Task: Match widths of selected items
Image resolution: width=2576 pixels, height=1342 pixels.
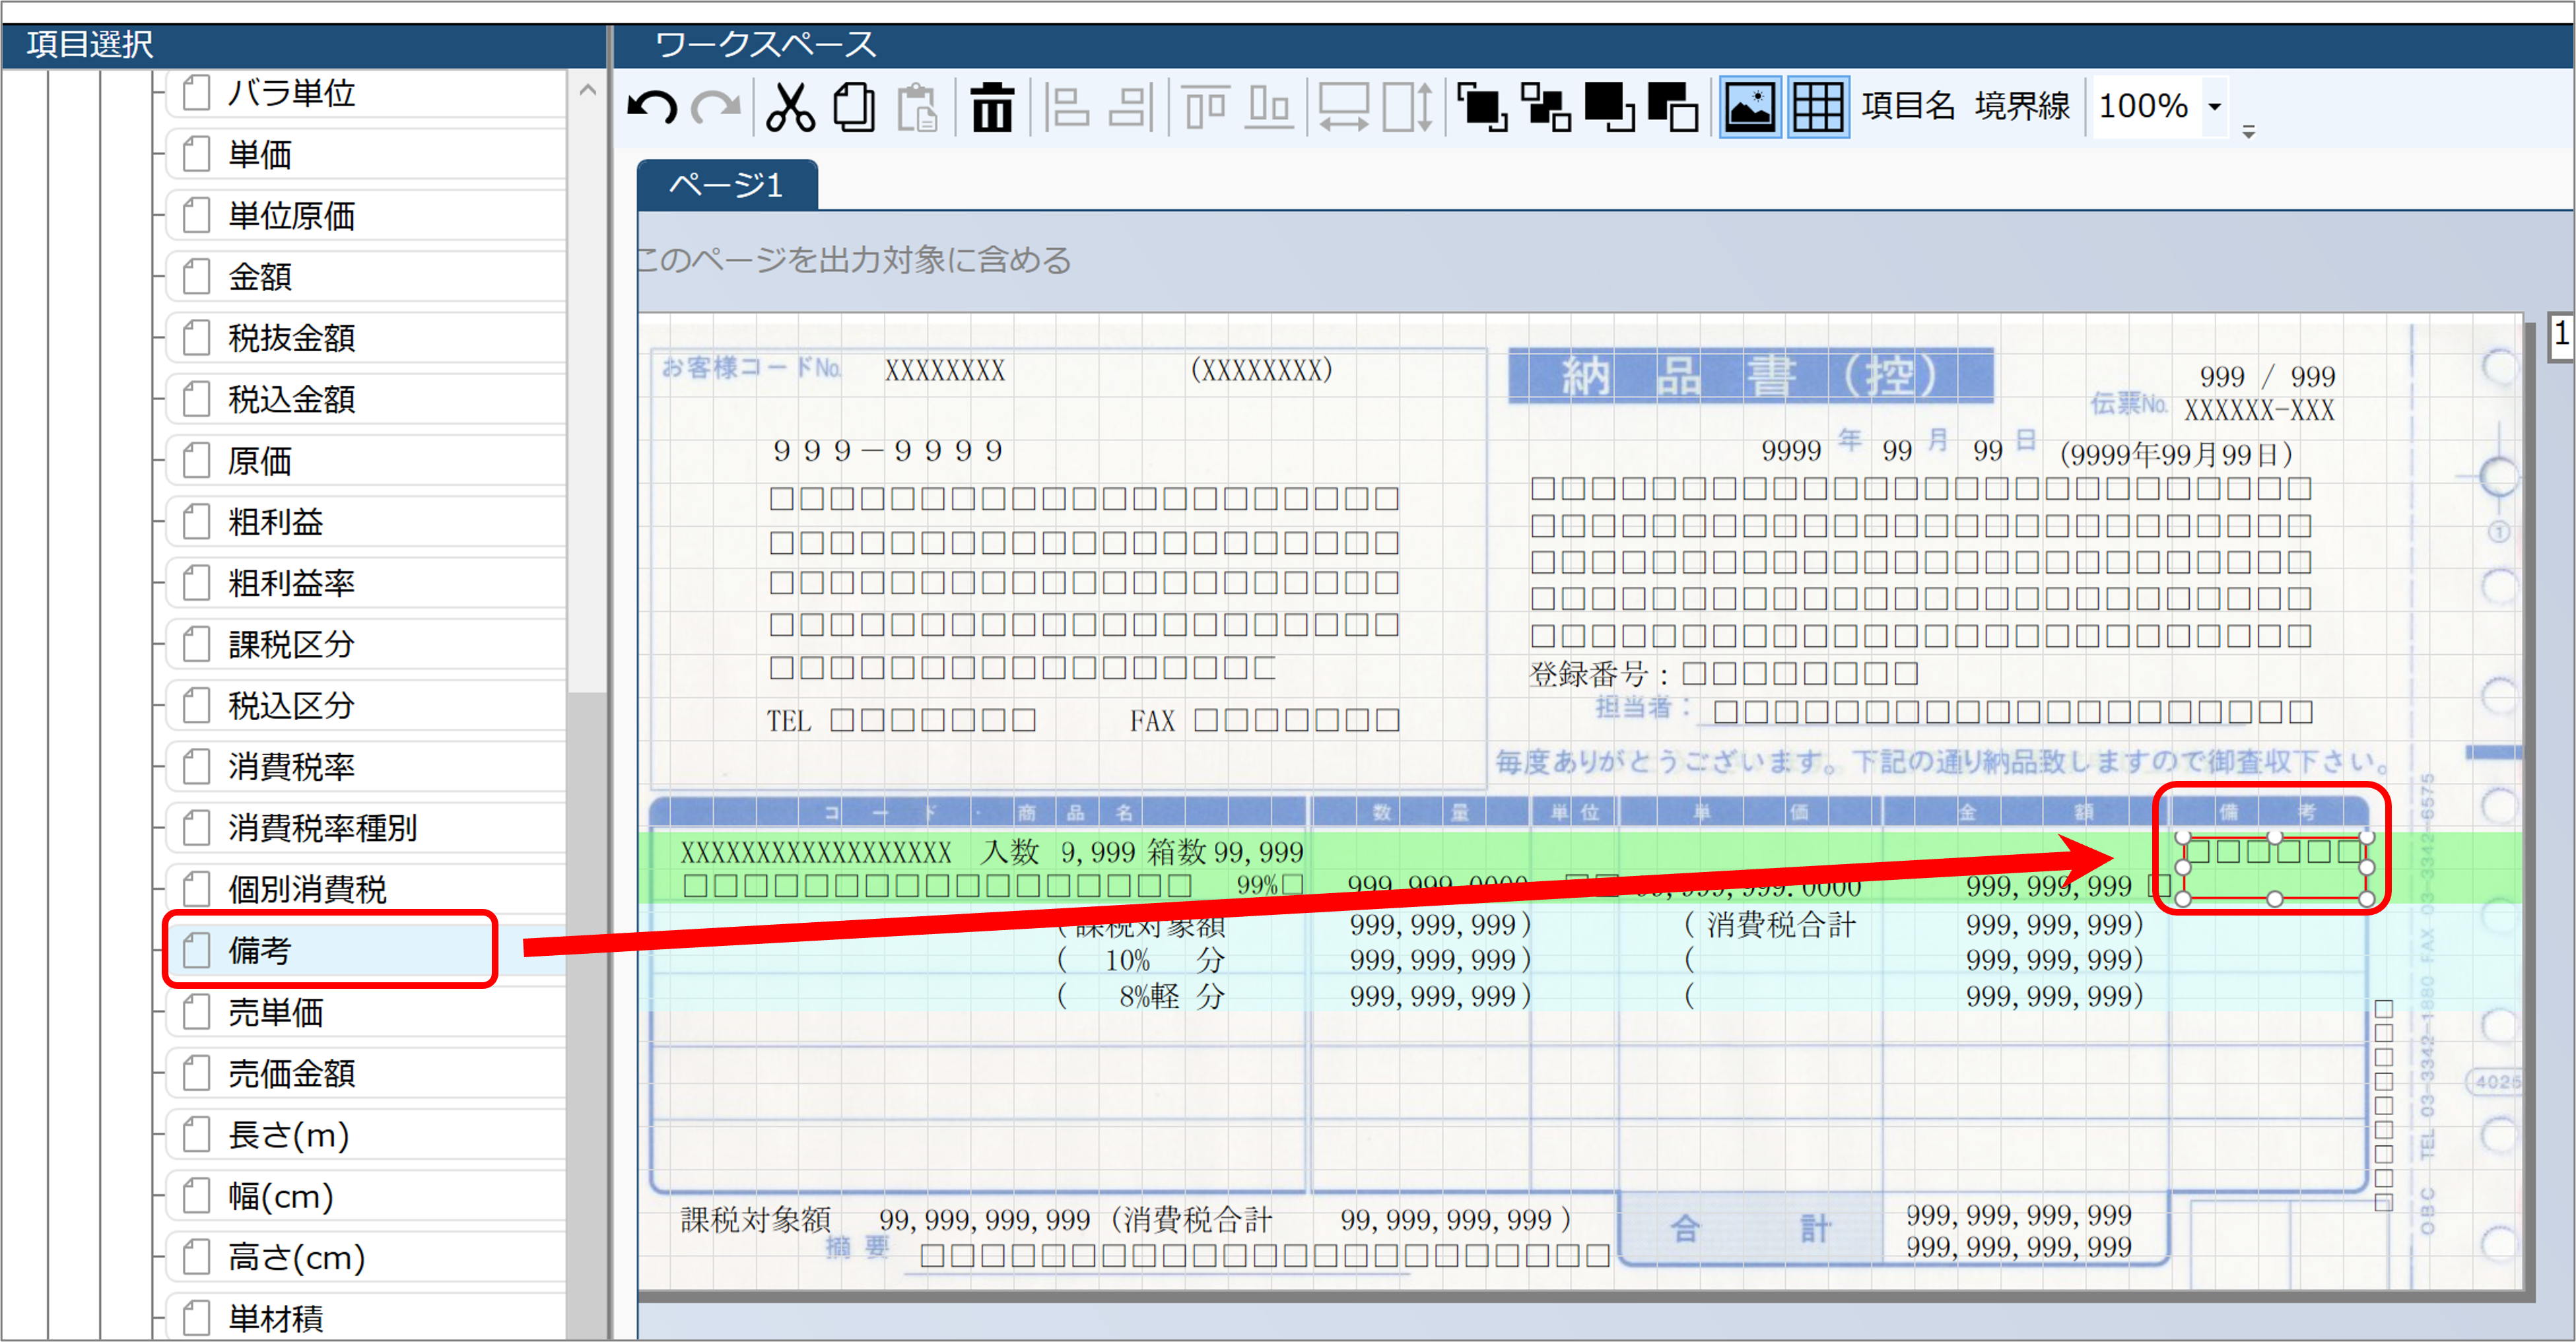Action: (1343, 106)
